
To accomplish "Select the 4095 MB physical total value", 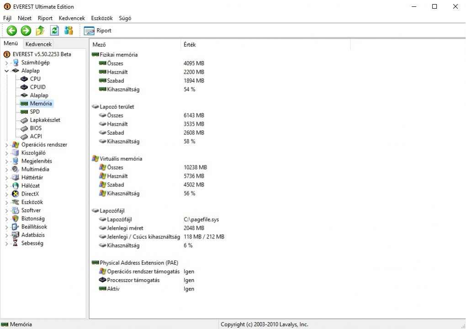I will (194, 64).
